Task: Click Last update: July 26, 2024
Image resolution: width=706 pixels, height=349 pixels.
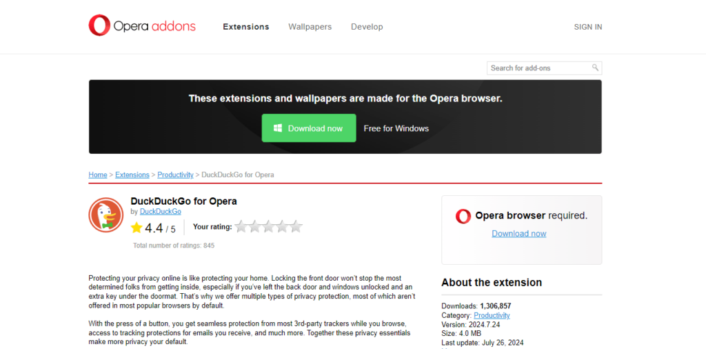Action: tap(483, 342)
